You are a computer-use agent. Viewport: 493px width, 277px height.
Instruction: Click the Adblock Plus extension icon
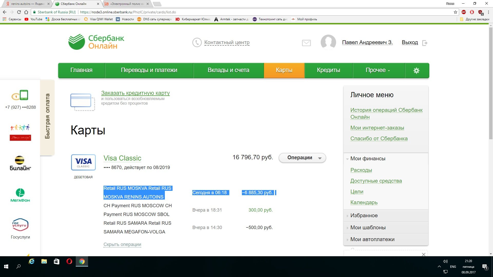[464, 12]
